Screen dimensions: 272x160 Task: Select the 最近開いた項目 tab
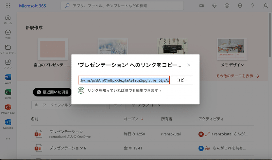53,92
